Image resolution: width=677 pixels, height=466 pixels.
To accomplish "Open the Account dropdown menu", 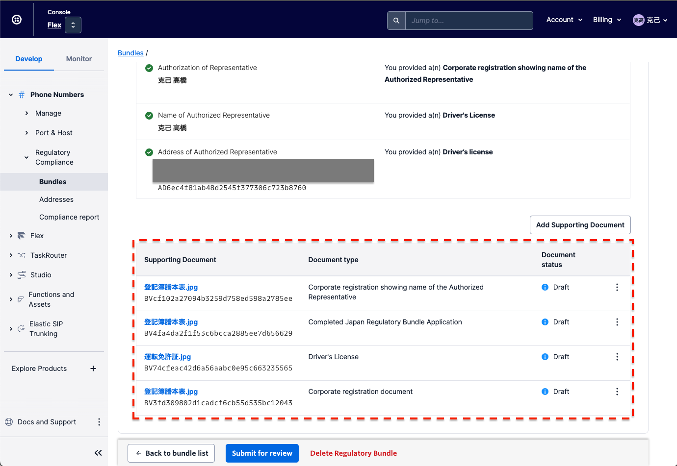I will point(564,20).
